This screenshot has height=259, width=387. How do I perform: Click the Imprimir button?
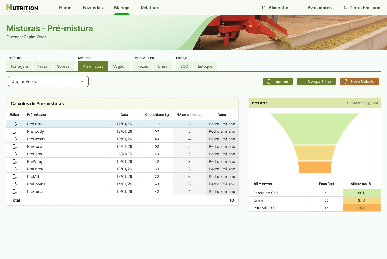(278, 81)
